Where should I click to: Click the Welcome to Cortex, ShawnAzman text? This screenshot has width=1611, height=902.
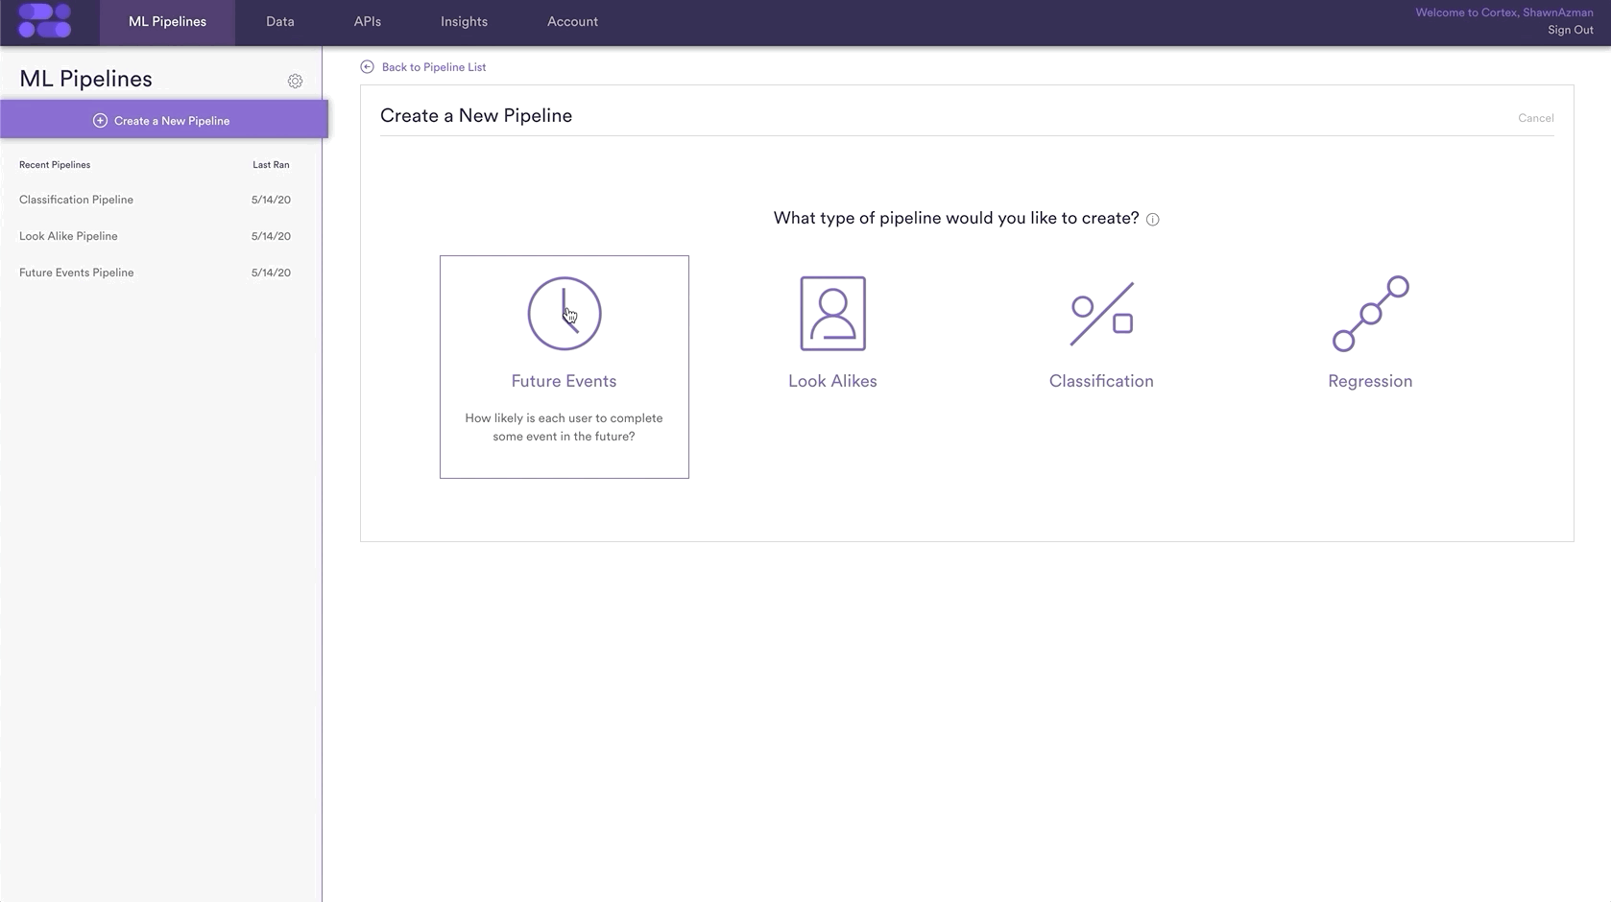(1503, 12)
